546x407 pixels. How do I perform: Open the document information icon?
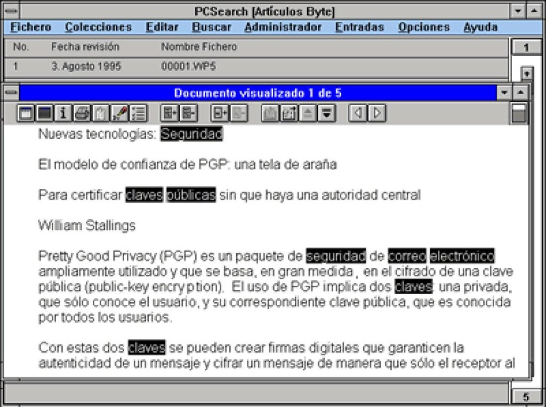point(62,113)
